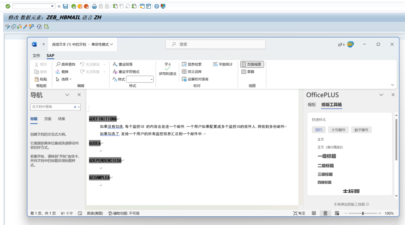Click the SAP first page icon
This screenshot has width=405, height=225.
[x=115, y=6]
